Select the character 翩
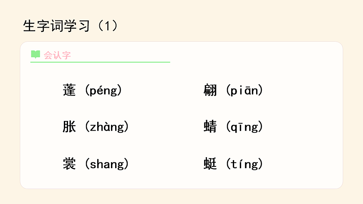 click(x=210, y=90)
